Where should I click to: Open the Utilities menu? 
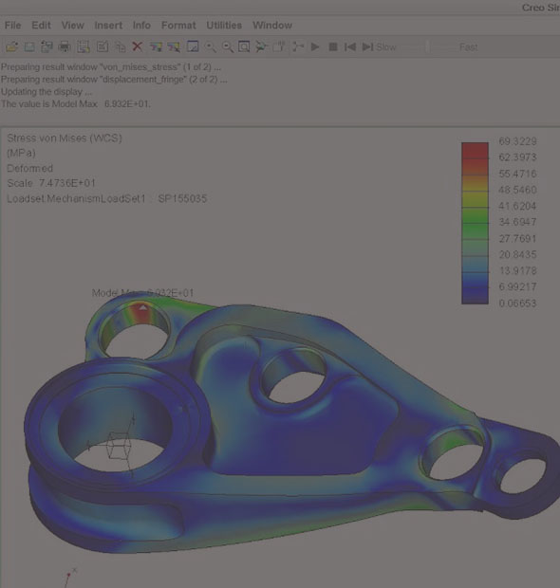[224, 25]
